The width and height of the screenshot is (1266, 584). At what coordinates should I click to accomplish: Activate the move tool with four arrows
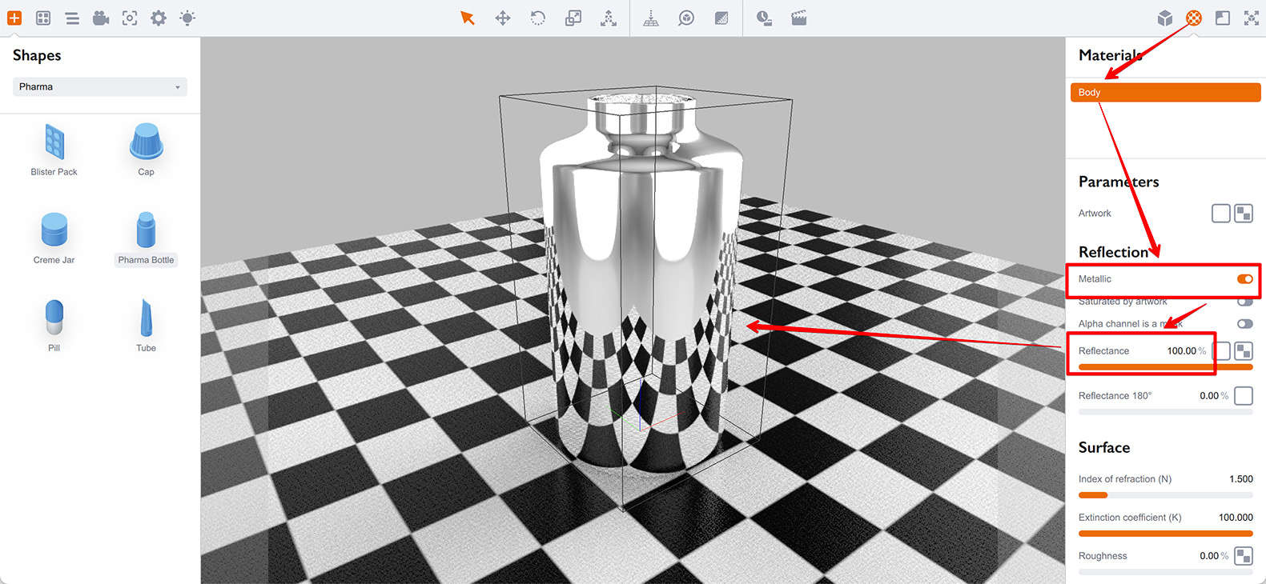point(503,18)
